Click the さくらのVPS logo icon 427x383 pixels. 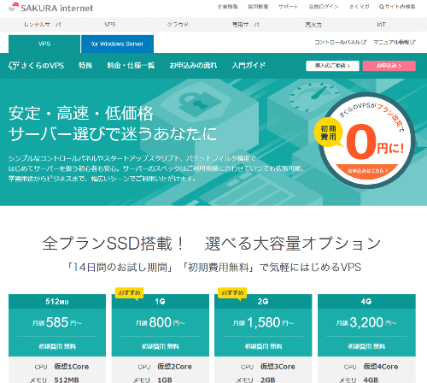pos(14,66)
